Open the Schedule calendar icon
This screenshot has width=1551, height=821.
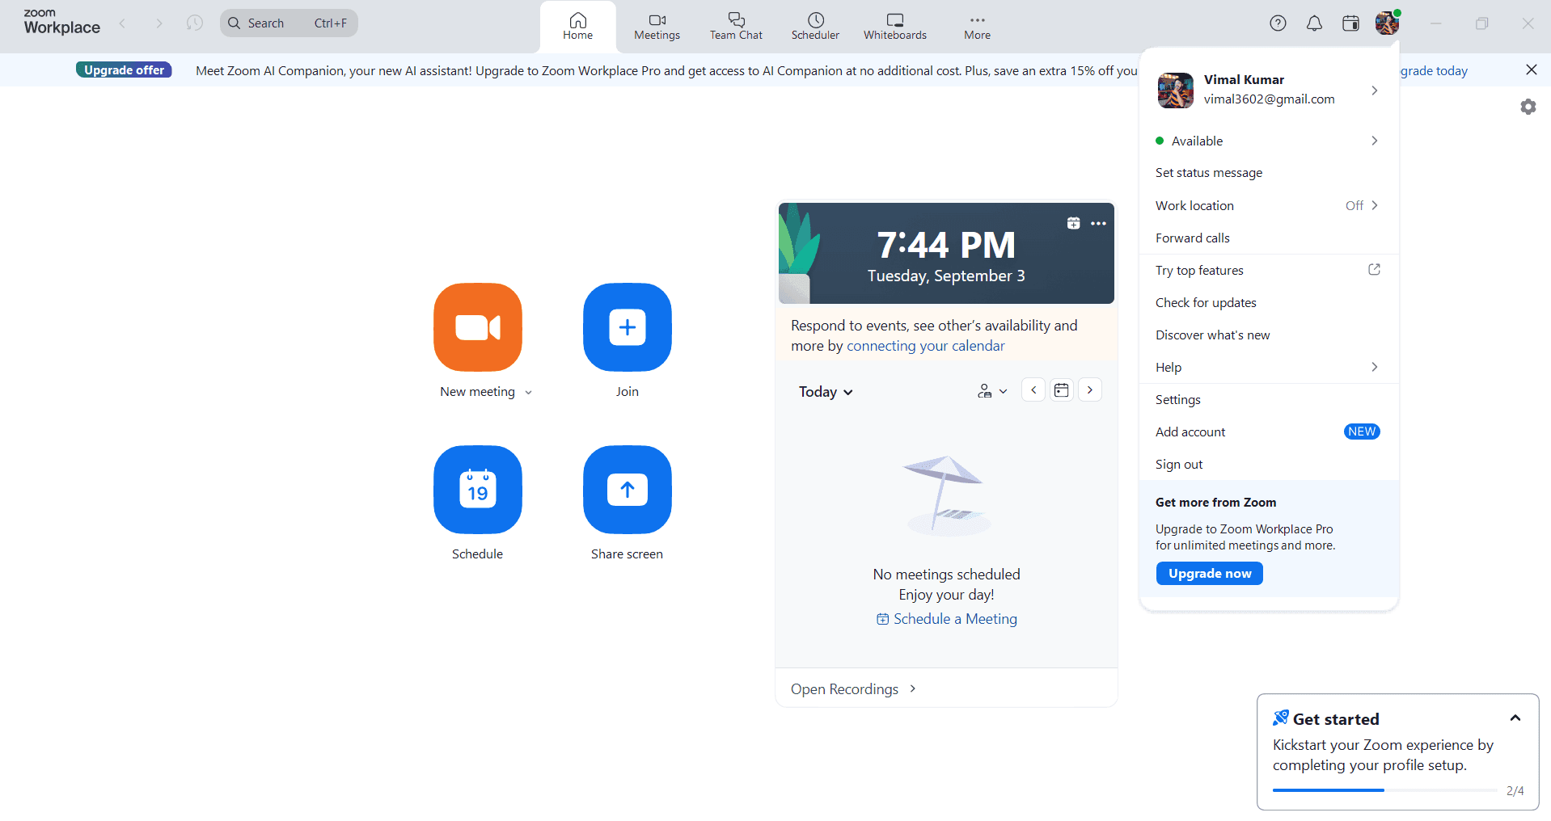(x=477, y=490)
